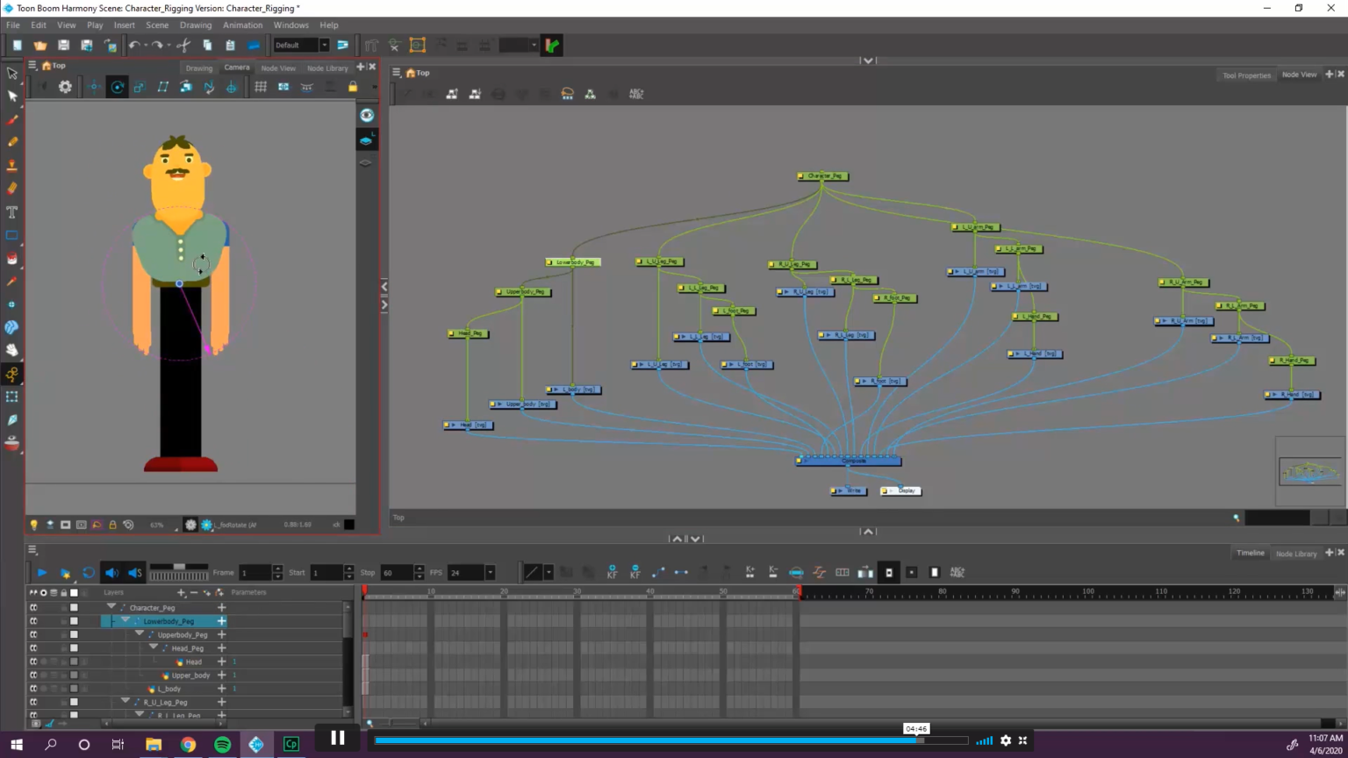Click the Composite node in Node View
Screen dimensions: 1348x758
(849, 461)
